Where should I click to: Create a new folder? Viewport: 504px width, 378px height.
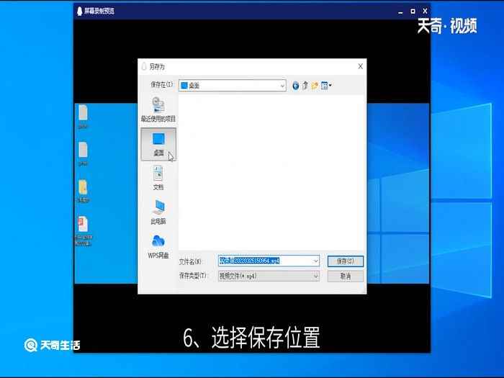(315, 86)
